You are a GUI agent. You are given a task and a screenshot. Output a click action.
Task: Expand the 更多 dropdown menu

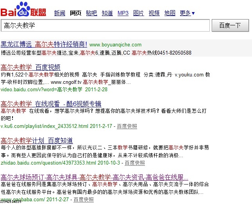pyautogui.click(x=187, y=13)
